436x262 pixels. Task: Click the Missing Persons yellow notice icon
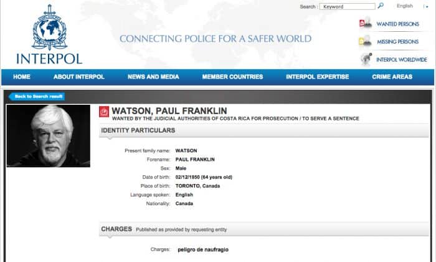[365, 41]
